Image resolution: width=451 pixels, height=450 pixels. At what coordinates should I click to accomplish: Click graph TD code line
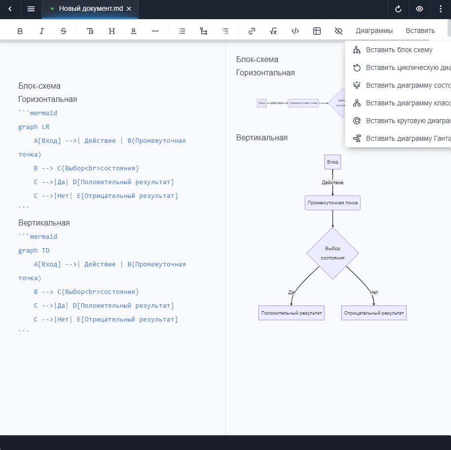coord(34,251)
